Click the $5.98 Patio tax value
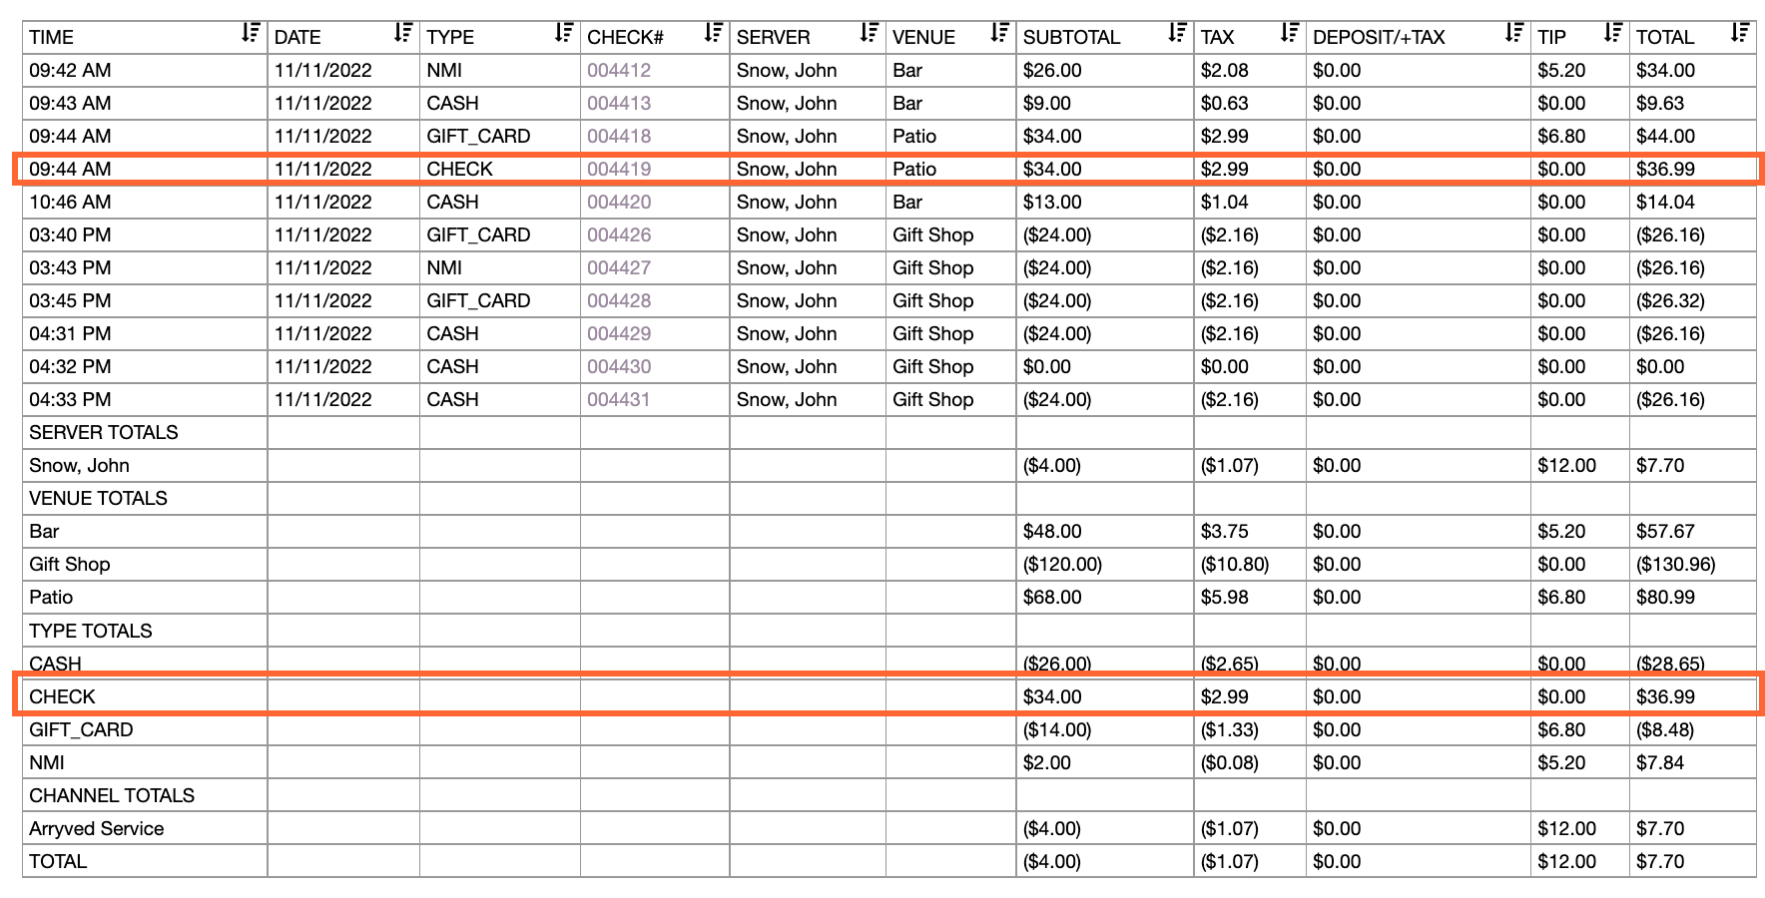The height and width of the screenshot is (898, 1765). 1225,597
